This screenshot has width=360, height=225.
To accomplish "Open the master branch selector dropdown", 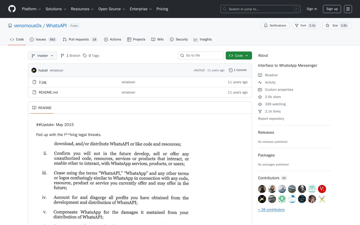I will point(42,55).
